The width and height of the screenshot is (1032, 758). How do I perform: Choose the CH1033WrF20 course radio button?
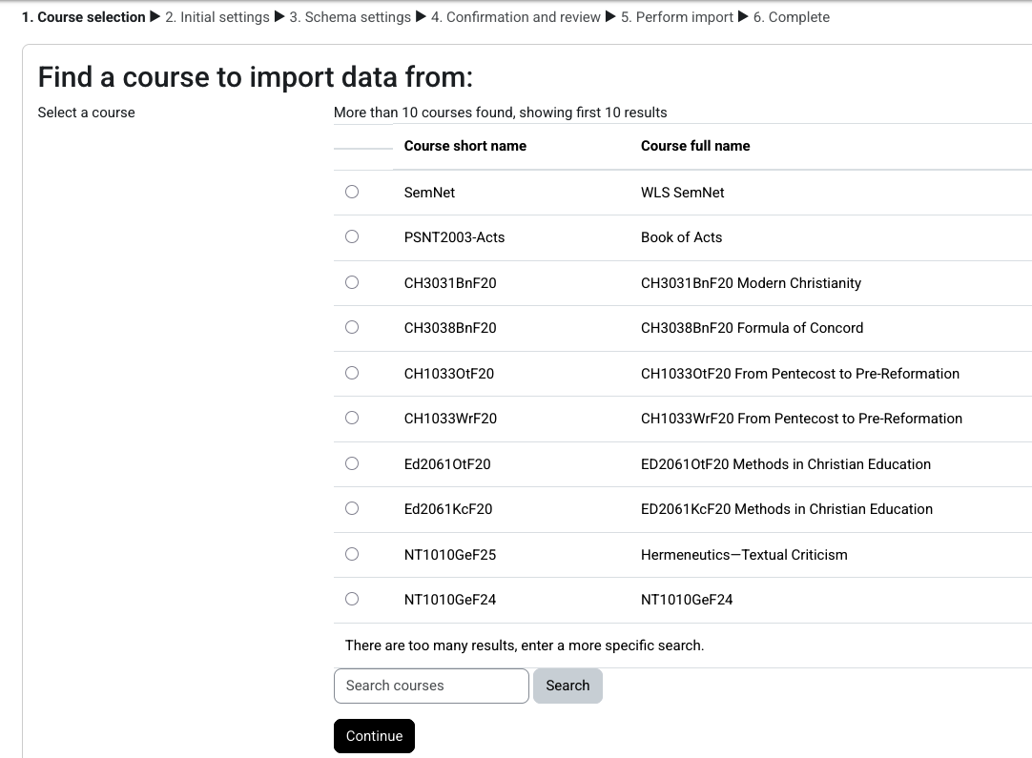[x=352, y=418]
